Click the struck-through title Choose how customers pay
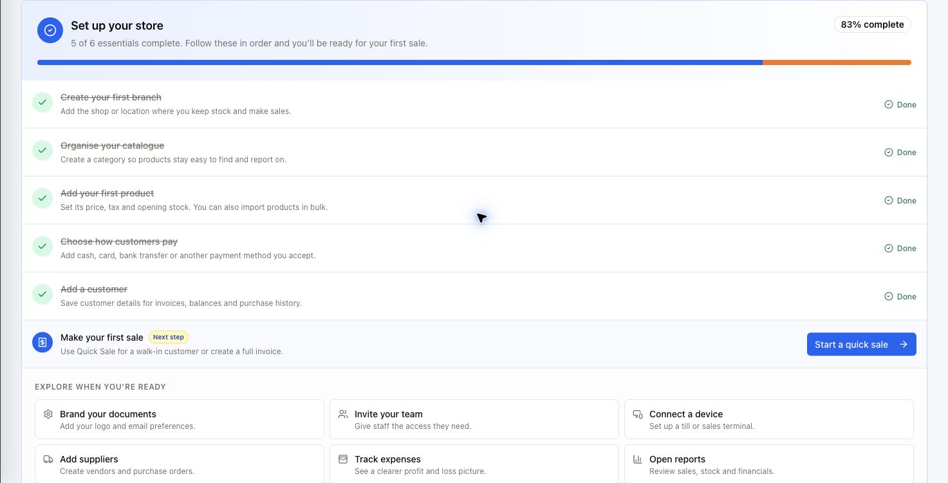The image size is (948, 483). 119,241
